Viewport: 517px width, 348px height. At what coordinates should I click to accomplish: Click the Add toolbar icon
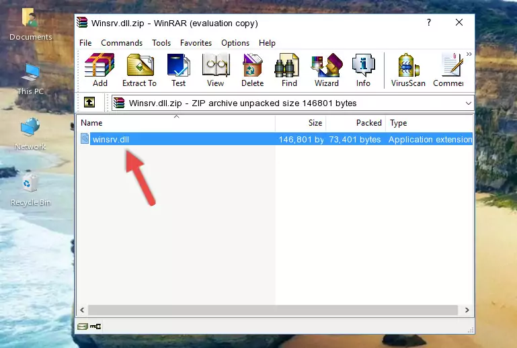pyautogui.click(x=100, y=70)
